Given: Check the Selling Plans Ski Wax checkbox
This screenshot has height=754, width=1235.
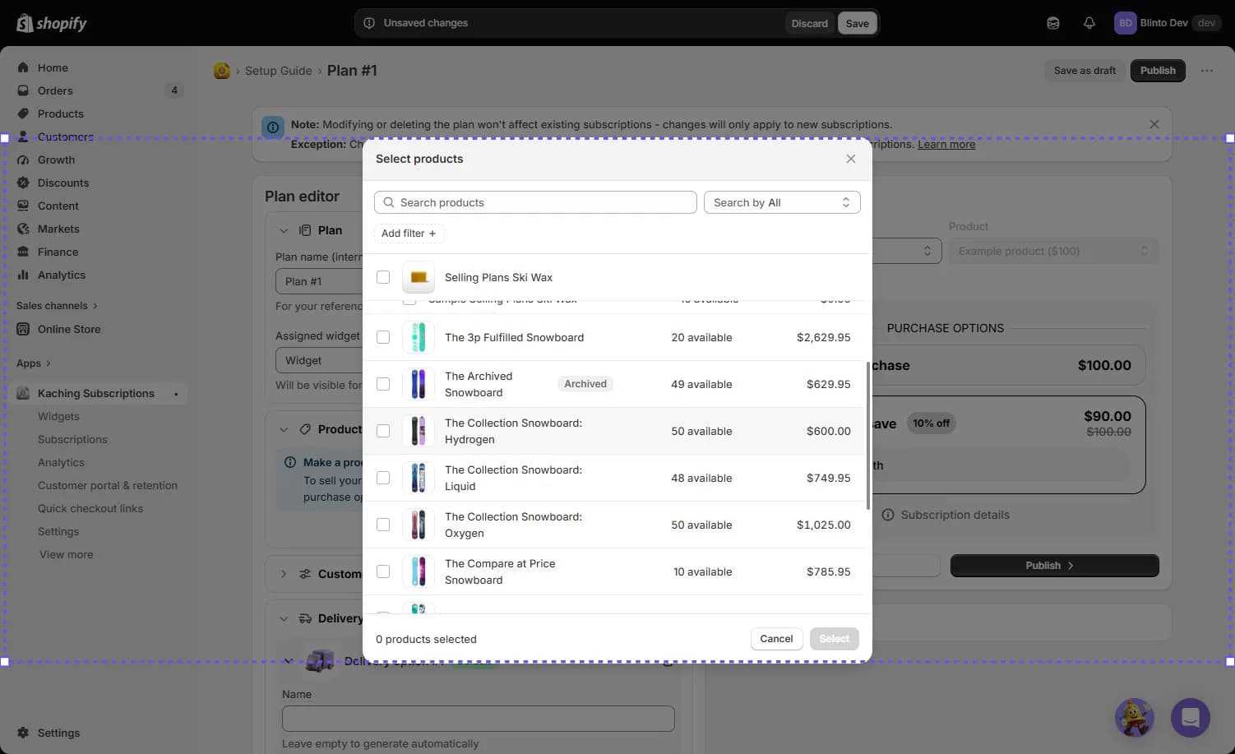Looking at the screenshot, I should [383, 277].
